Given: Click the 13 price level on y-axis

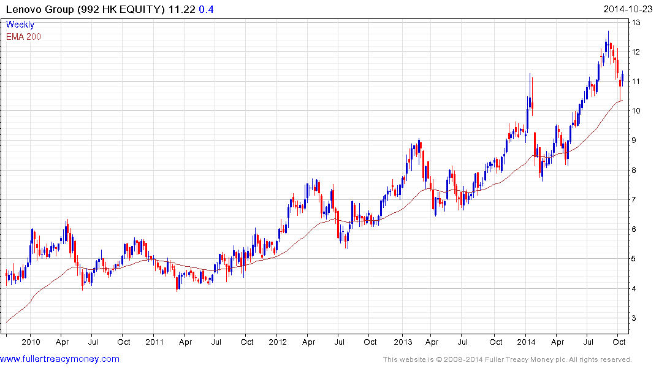Looking at the screenshot, I should tap(637, 23).
